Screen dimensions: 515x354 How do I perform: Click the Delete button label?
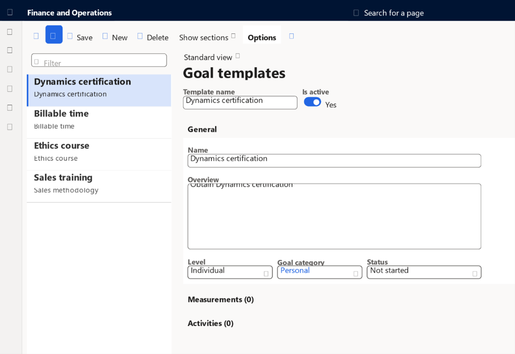click(x=158, y=37)
